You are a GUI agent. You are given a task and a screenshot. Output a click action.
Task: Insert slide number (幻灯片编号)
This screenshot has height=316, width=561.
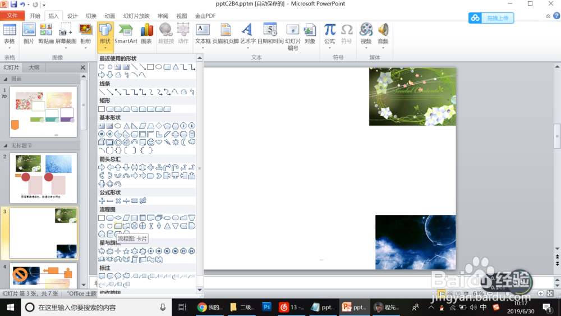(293, 36)
